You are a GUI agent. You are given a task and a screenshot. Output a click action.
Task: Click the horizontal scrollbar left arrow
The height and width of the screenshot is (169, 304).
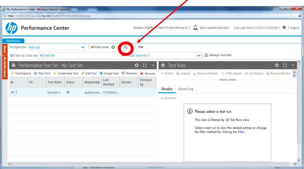point(10,164)
